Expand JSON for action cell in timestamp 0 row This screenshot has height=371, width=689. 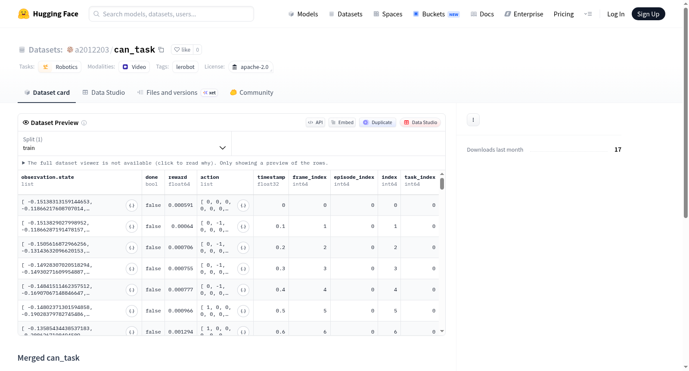(x=243, y=206)
